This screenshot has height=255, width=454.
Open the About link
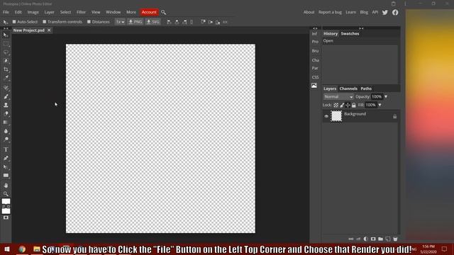coord(309,12)
